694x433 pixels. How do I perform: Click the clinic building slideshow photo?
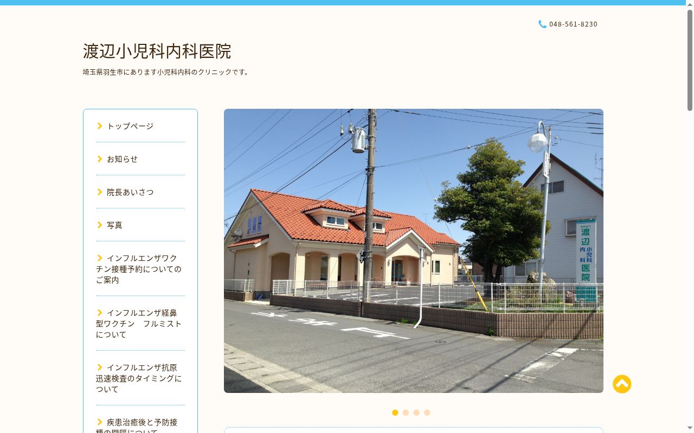pos(414,251)
